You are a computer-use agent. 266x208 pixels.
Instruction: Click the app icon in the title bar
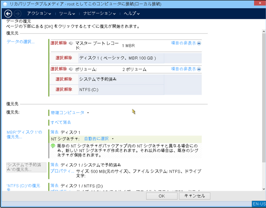tap(5, 4)
